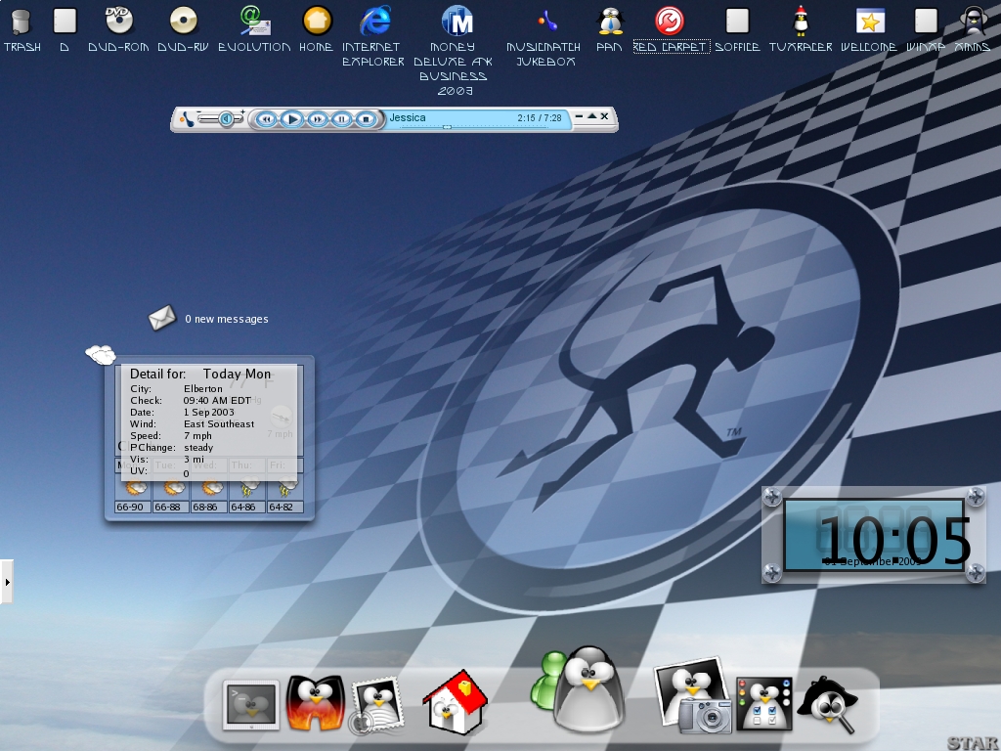Launch MusicMatch Jukebox desktop icon

[x=545, y=21]
